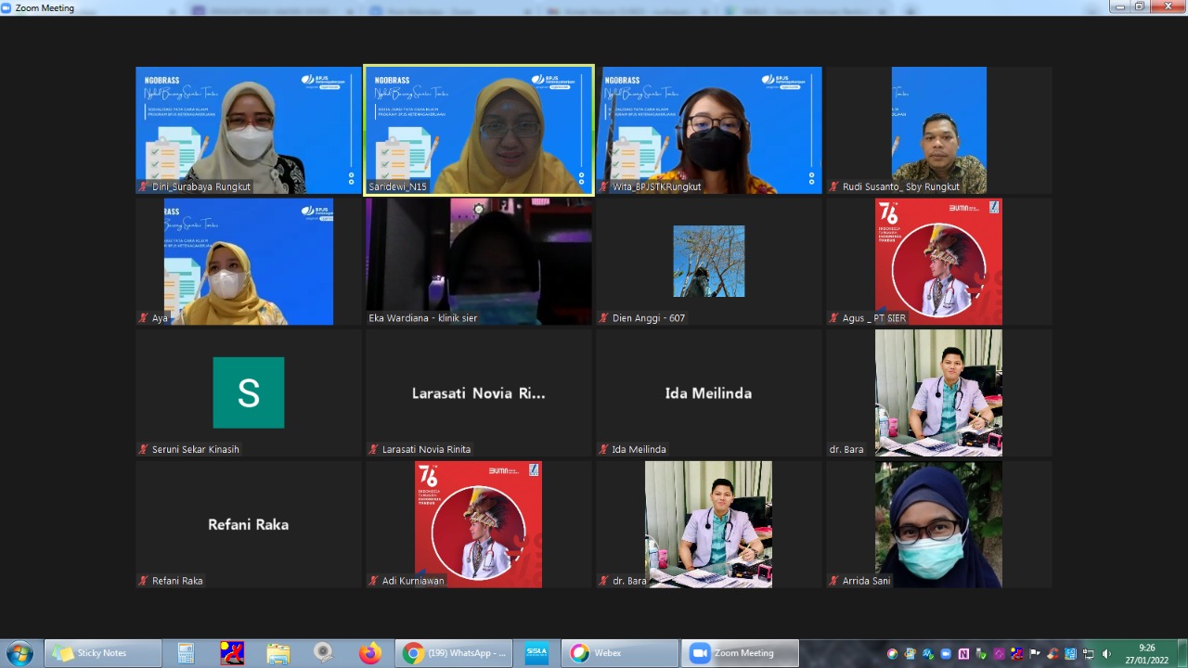The height and width of the screenshot is (668, 1188).
Task: Open the SISLA application taskbar icon
Action: (x=536, y=653)
